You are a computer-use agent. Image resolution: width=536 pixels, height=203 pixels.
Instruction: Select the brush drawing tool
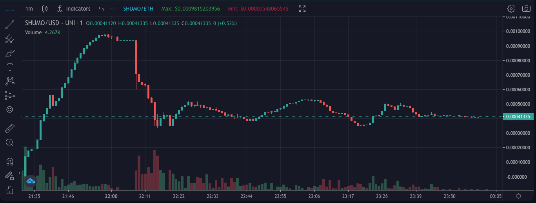pyautogui.click(x=10, y=53)
